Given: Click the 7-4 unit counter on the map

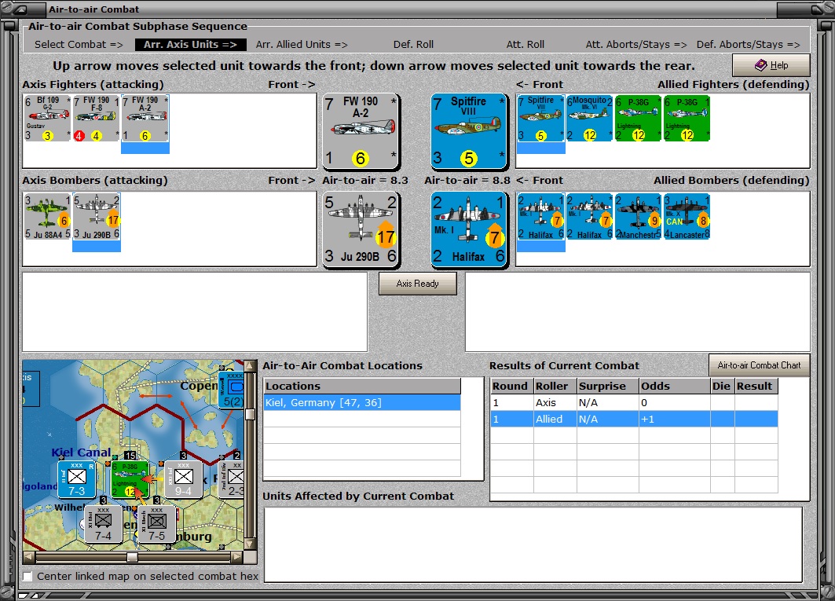Looking at the screenshot, I should coord(104,524).
